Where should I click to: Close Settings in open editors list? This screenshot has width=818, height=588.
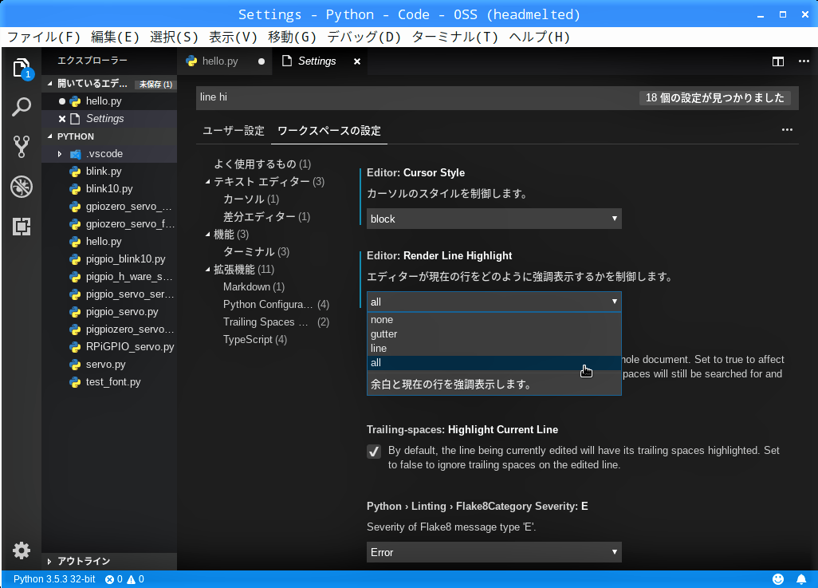[x=62, y=119]
